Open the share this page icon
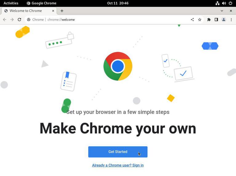 tap(192, 20)
